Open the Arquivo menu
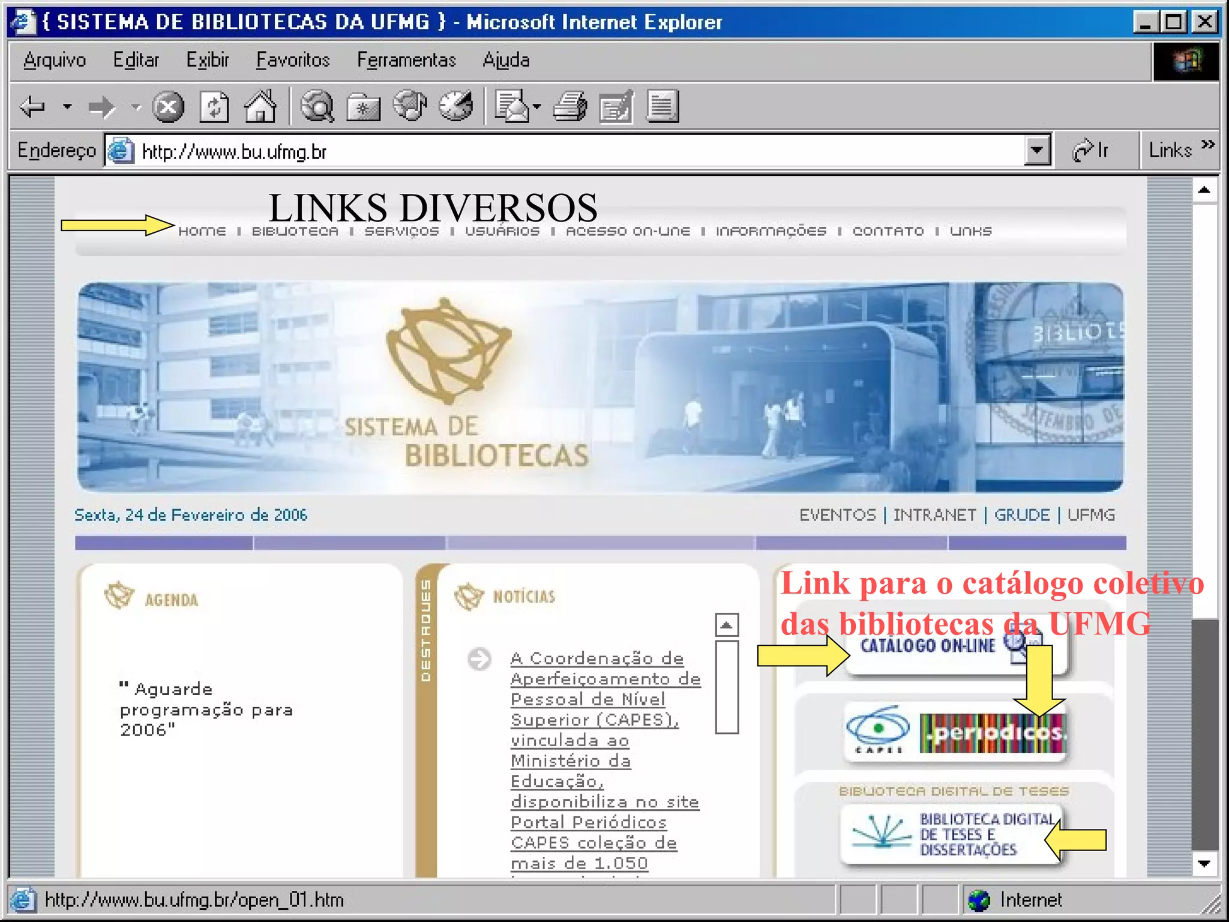 [55, 60]
